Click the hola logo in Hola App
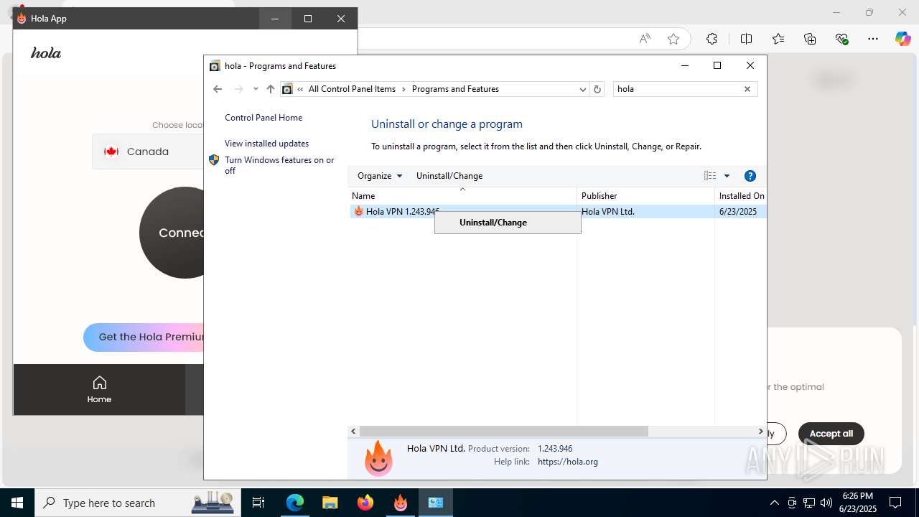The width and height of the screenshot is (919, 517). click(x=46, y=53)
